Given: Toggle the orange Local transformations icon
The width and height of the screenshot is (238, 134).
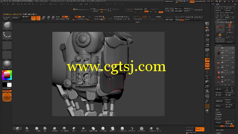Looking at the screenshot, I should (x=207, y=60).
